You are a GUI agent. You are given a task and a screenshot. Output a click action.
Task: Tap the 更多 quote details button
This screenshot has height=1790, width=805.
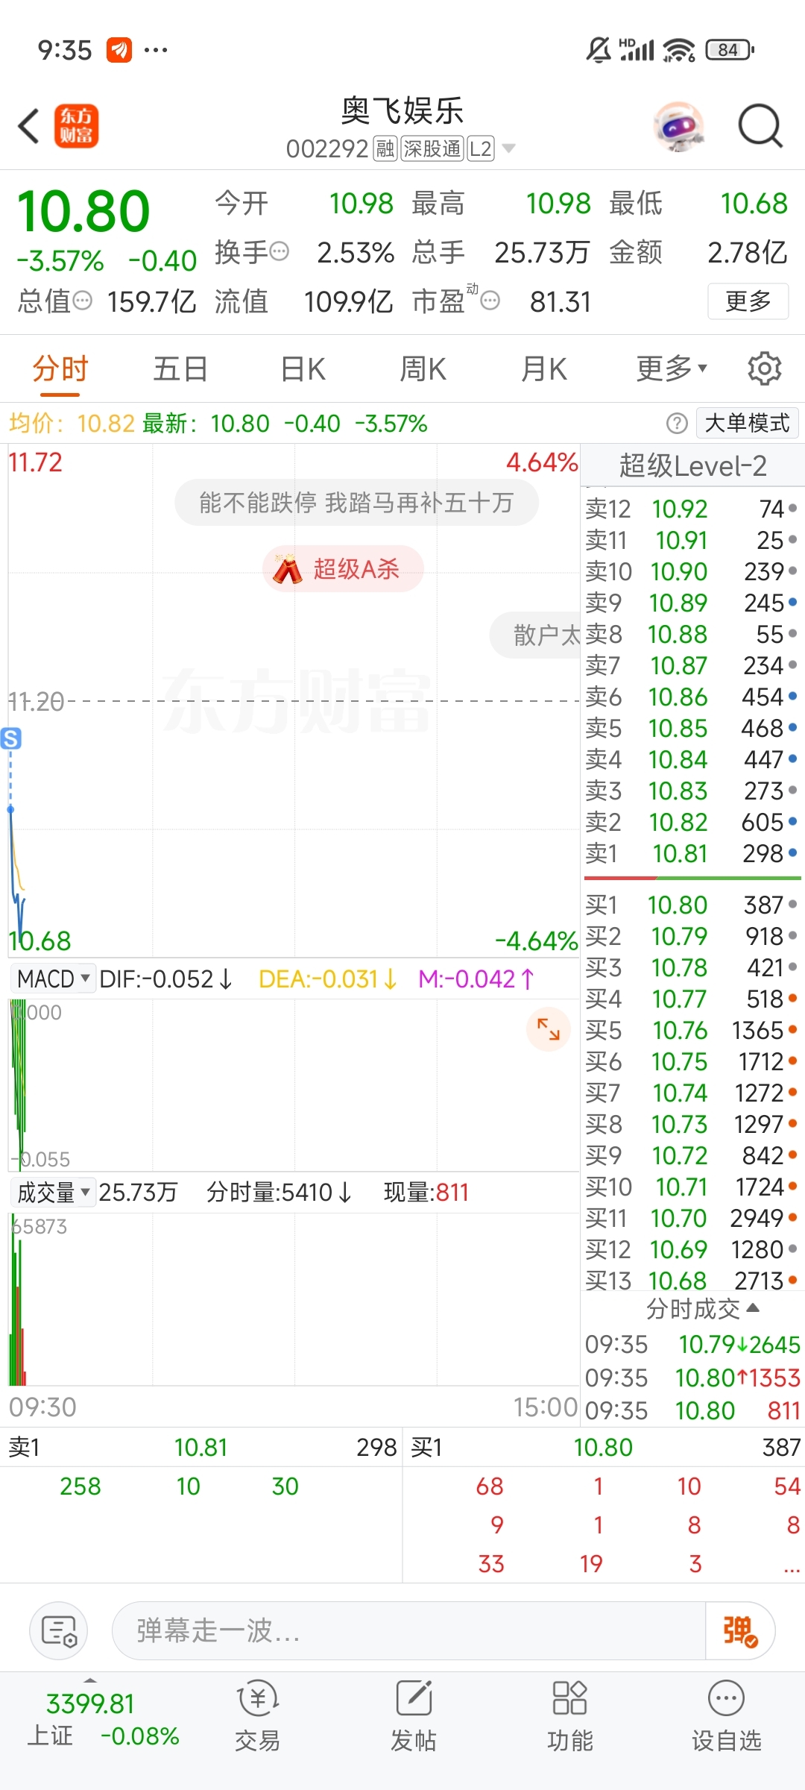pos(748,301)
